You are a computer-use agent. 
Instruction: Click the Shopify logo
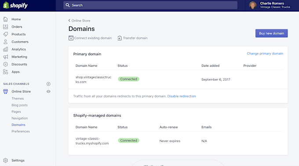point(15,5)
